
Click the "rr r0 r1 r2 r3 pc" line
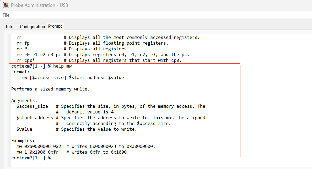103,55
